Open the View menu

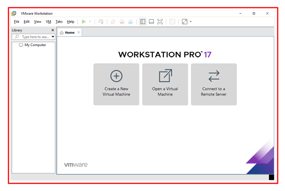point(37,21)
